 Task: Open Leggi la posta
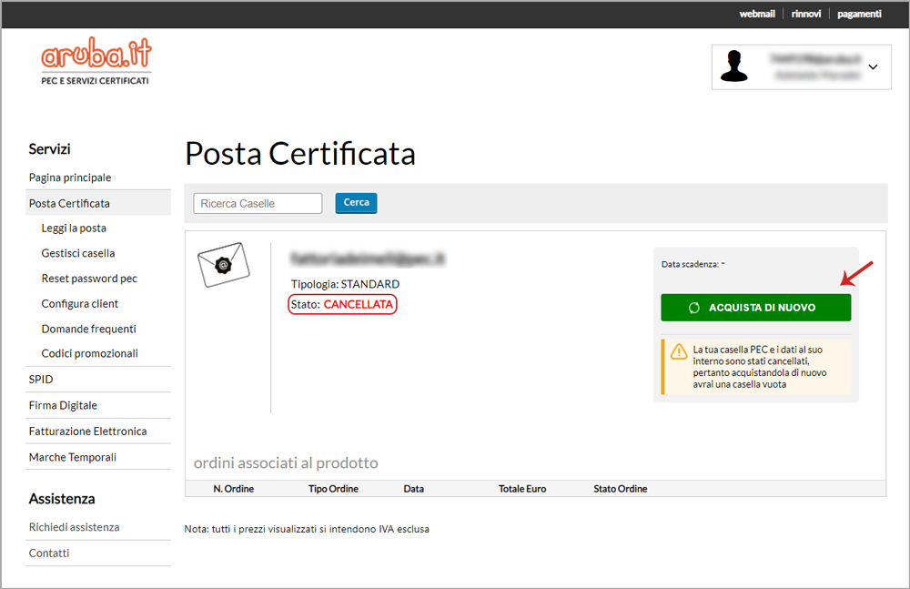pos(74,228)
